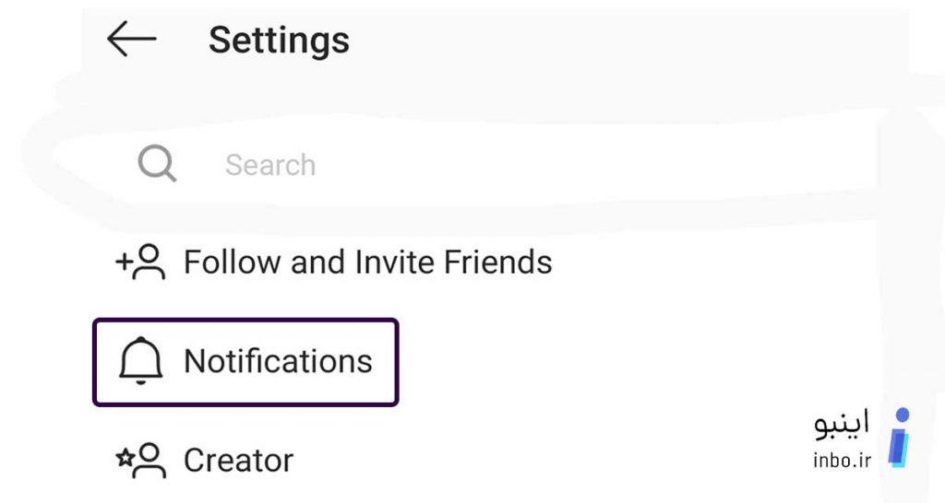Click the plus sign on the follow icon
Image resolution: width=945 pixels, height=503 pixels.
(x=124, y=261)
